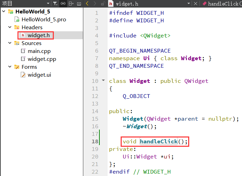Click the handleClick symbol diamond icon

point(205,3)
